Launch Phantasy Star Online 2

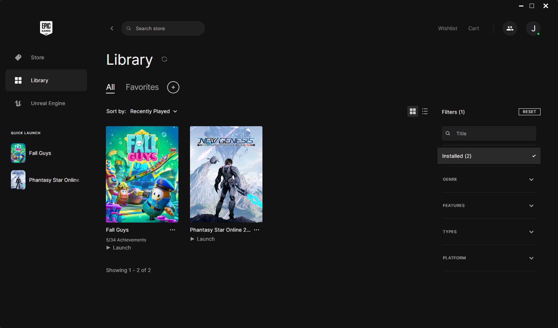tap(203, 239)
